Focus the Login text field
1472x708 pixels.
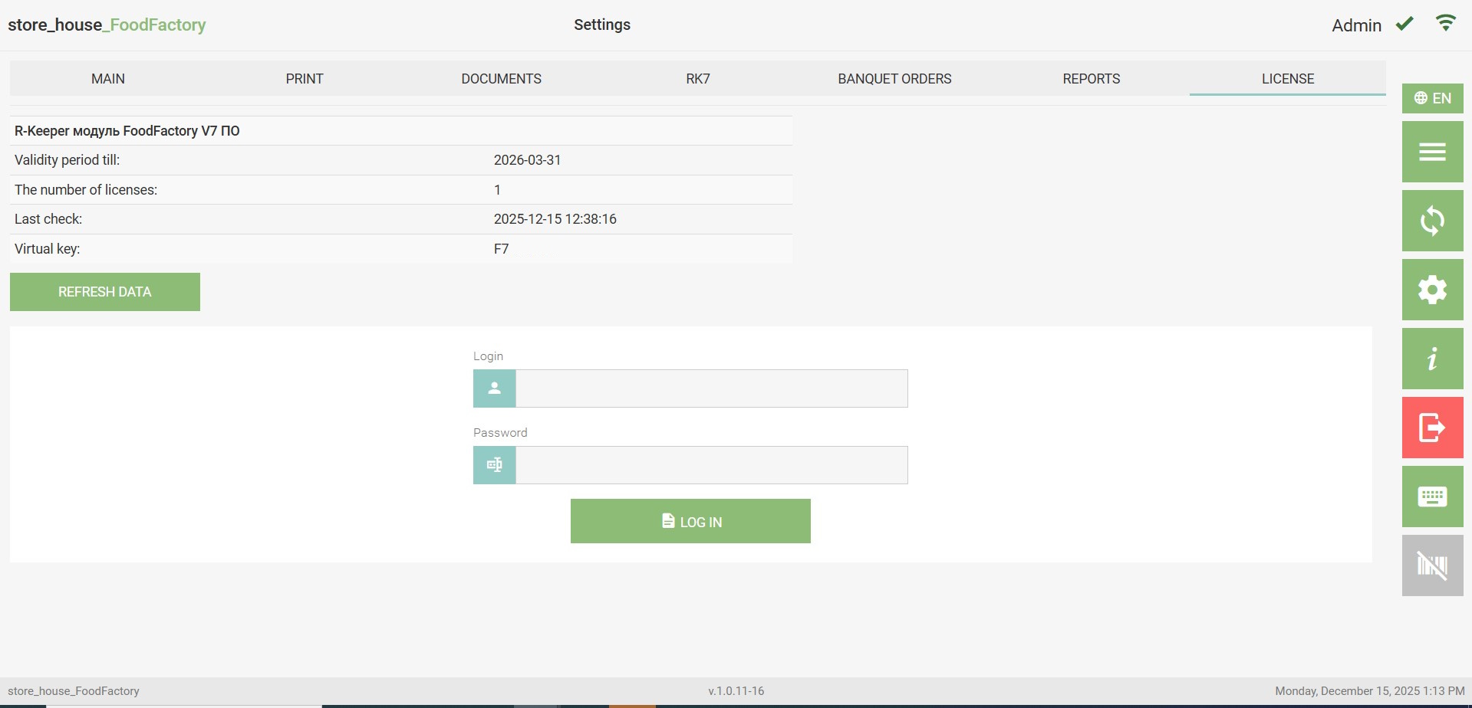(x=711, y=388)
